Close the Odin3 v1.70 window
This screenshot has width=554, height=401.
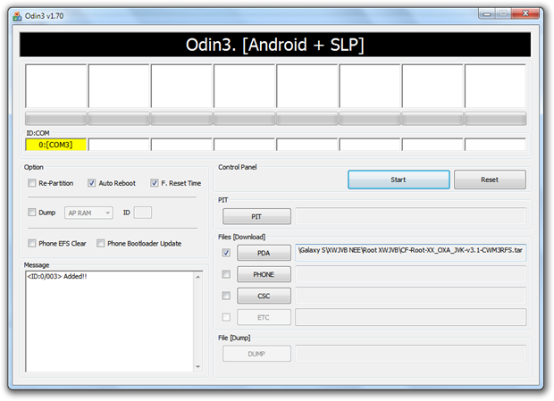click(x=525, y=13)
